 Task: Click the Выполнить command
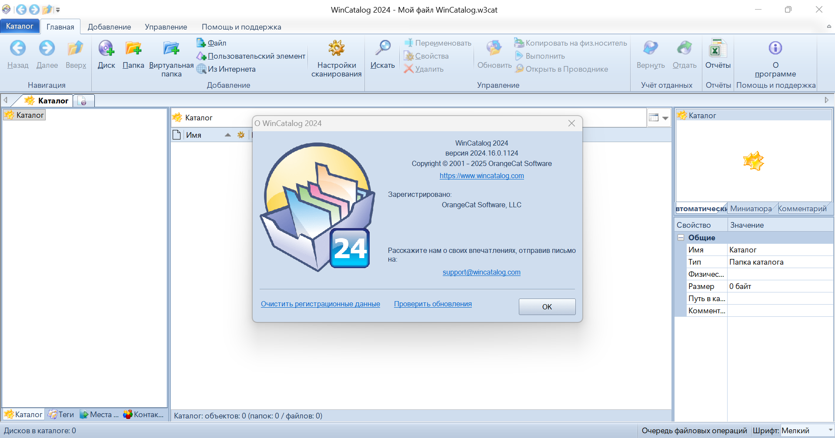point(540,56)
